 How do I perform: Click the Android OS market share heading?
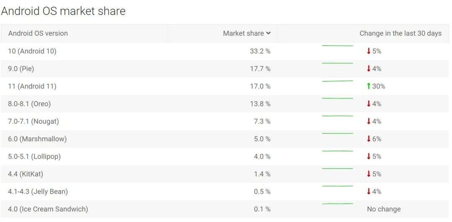point(63,11)
